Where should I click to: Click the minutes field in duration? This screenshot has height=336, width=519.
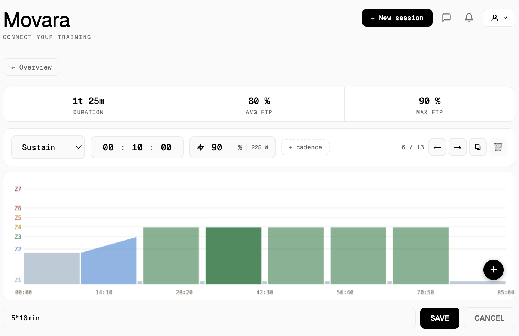pos(137,147)
